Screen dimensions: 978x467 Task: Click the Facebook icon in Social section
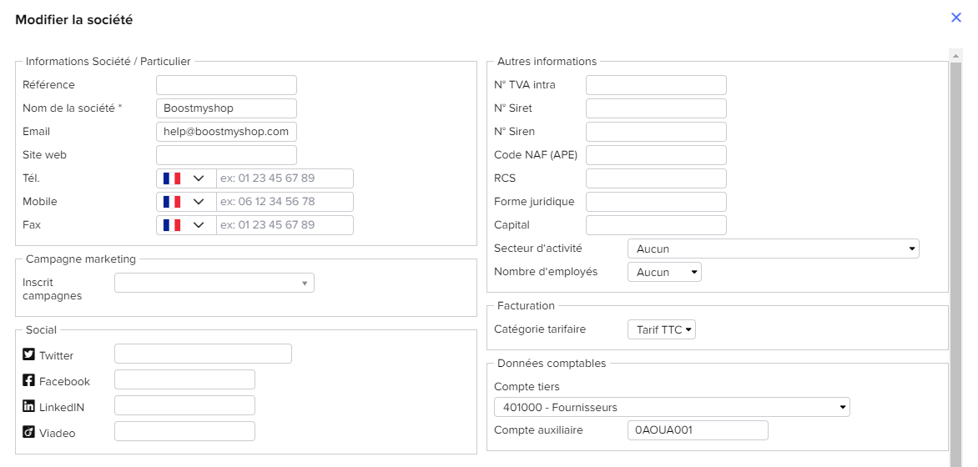point(28,380)
